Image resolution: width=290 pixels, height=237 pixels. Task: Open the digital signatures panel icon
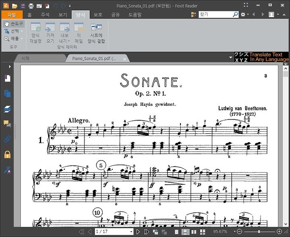(7, 170)
